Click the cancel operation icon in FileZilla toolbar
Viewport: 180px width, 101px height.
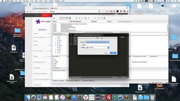tap(83, 18)
